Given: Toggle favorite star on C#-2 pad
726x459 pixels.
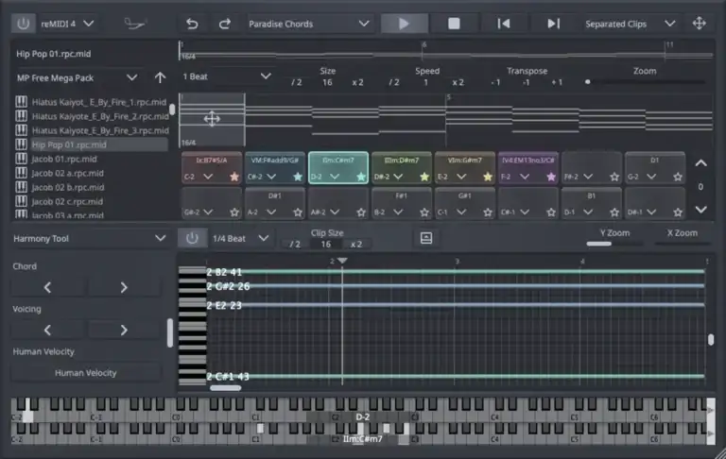Looking at the screenshot, I should [x=298, y=177].
